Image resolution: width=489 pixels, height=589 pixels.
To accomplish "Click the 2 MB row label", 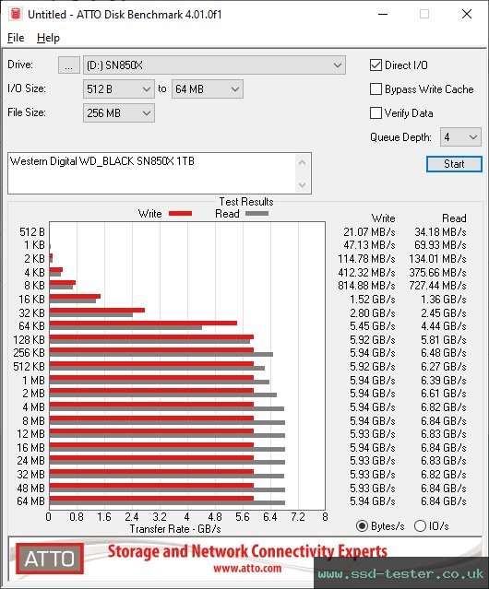I will coord(33,394).
